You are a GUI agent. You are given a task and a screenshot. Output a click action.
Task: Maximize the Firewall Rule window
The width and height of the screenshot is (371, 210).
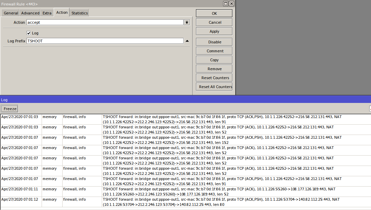[226, 3]
